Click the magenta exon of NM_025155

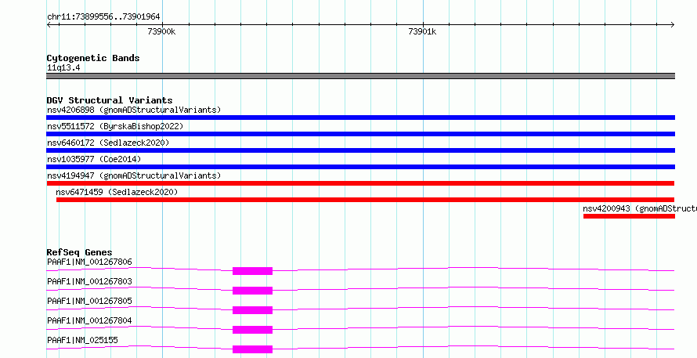pos(252,349)
